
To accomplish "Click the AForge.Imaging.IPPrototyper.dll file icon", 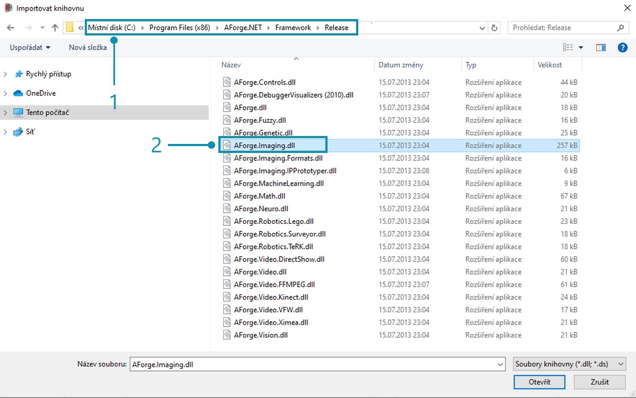I will [x=227, y=171].
